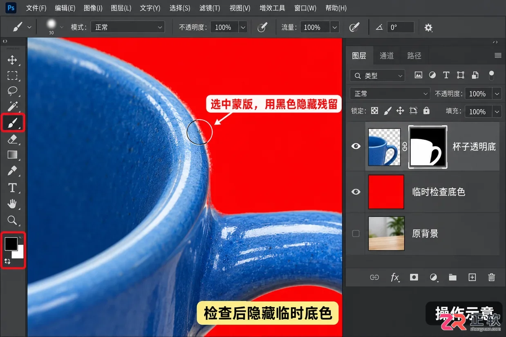Select the red 临时检查底色 layer thumbnail
This screenshot has height=337, width=506.
click(x=386, y=192)
